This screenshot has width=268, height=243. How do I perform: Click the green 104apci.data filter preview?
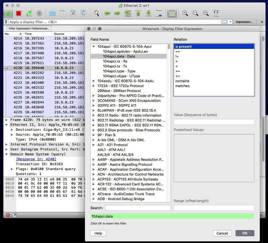click(x=172, y=216)
